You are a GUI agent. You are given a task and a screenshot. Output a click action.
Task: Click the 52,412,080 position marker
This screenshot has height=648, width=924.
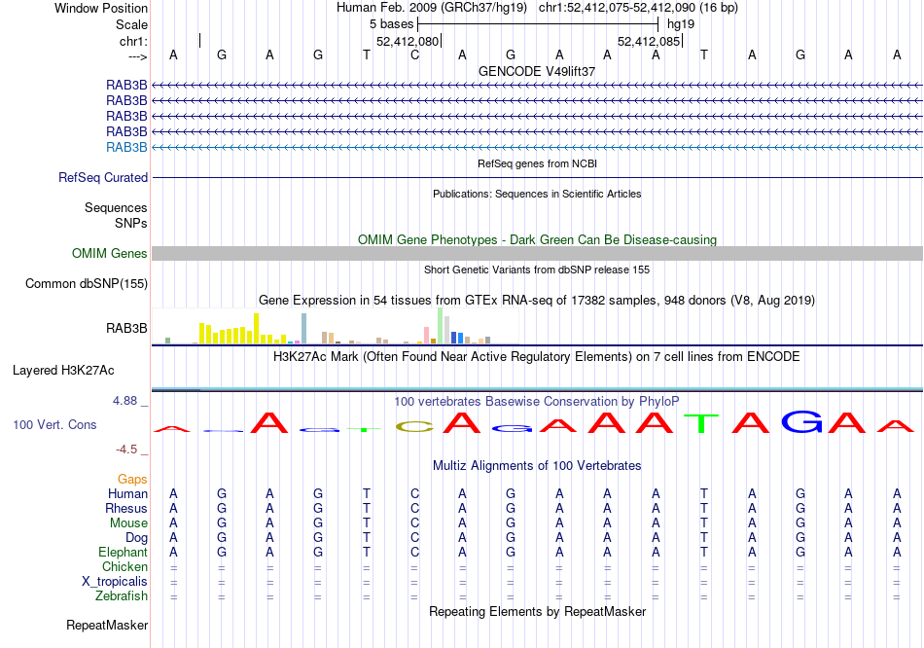(408, 41)
